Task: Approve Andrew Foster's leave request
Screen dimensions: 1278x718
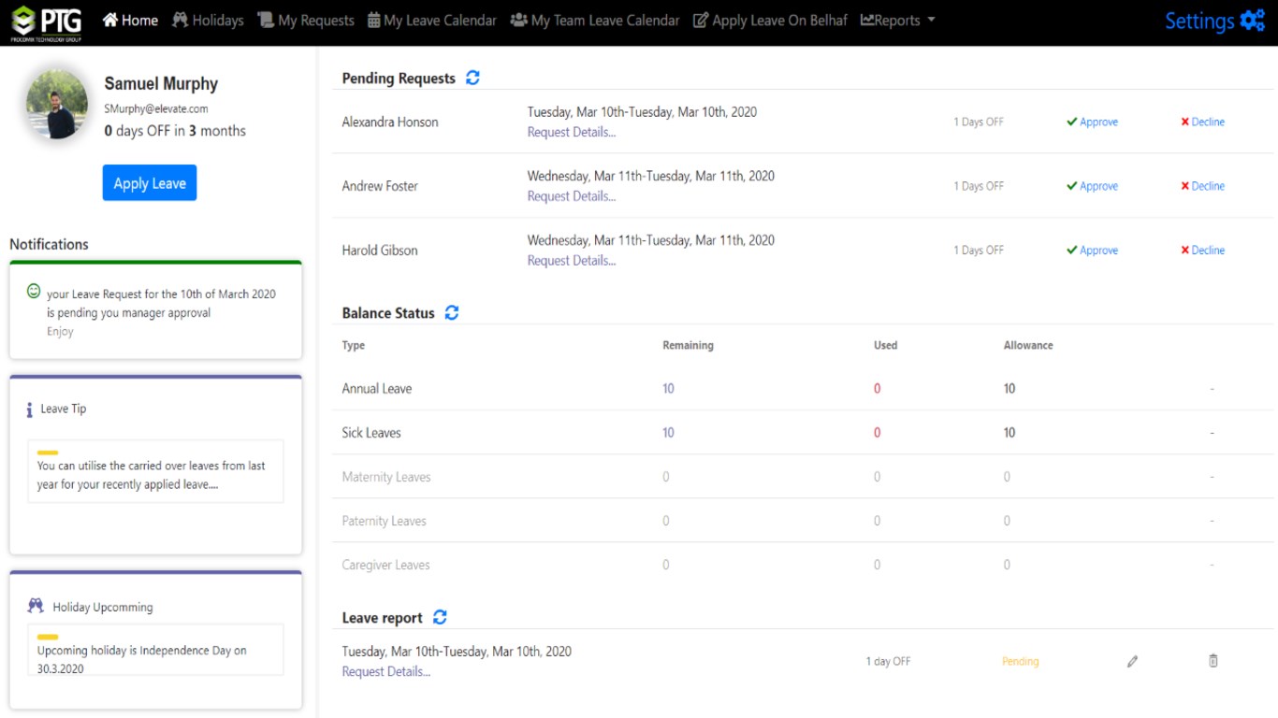Action: 1092,186
